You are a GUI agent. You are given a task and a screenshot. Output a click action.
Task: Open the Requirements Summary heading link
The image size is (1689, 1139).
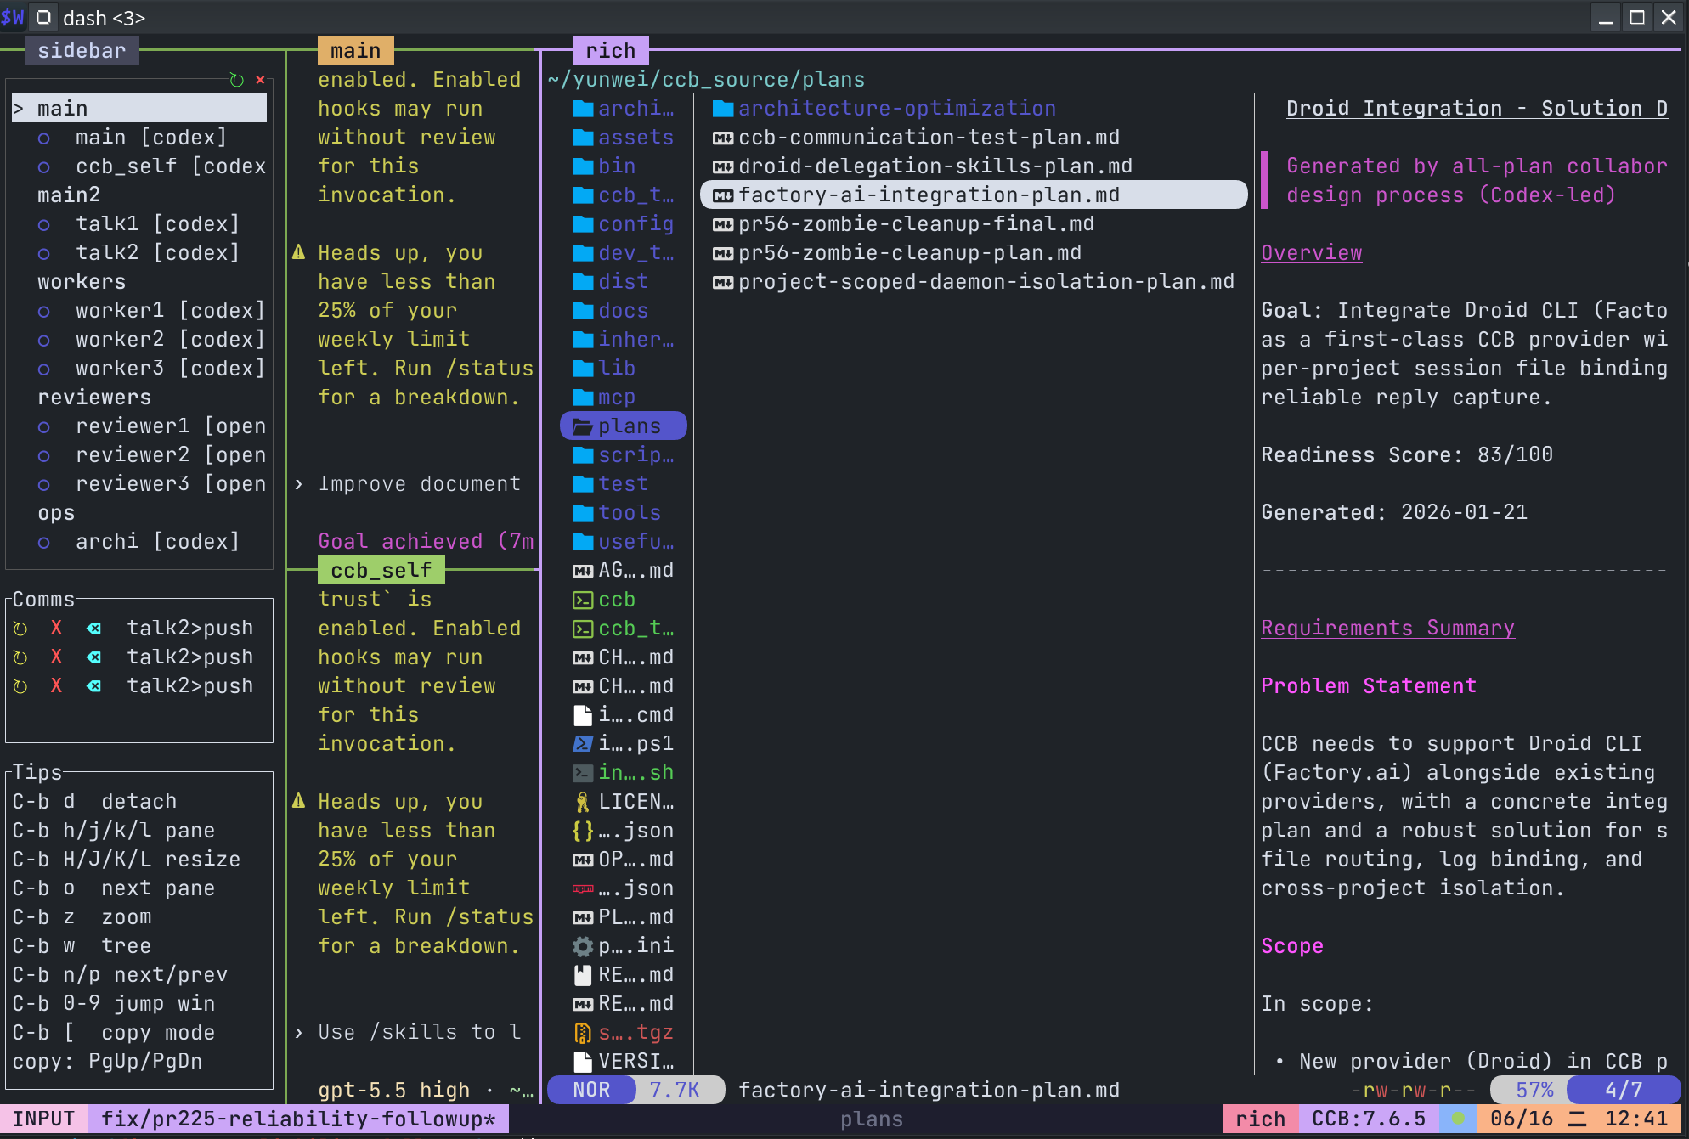tap(1388, 629)
